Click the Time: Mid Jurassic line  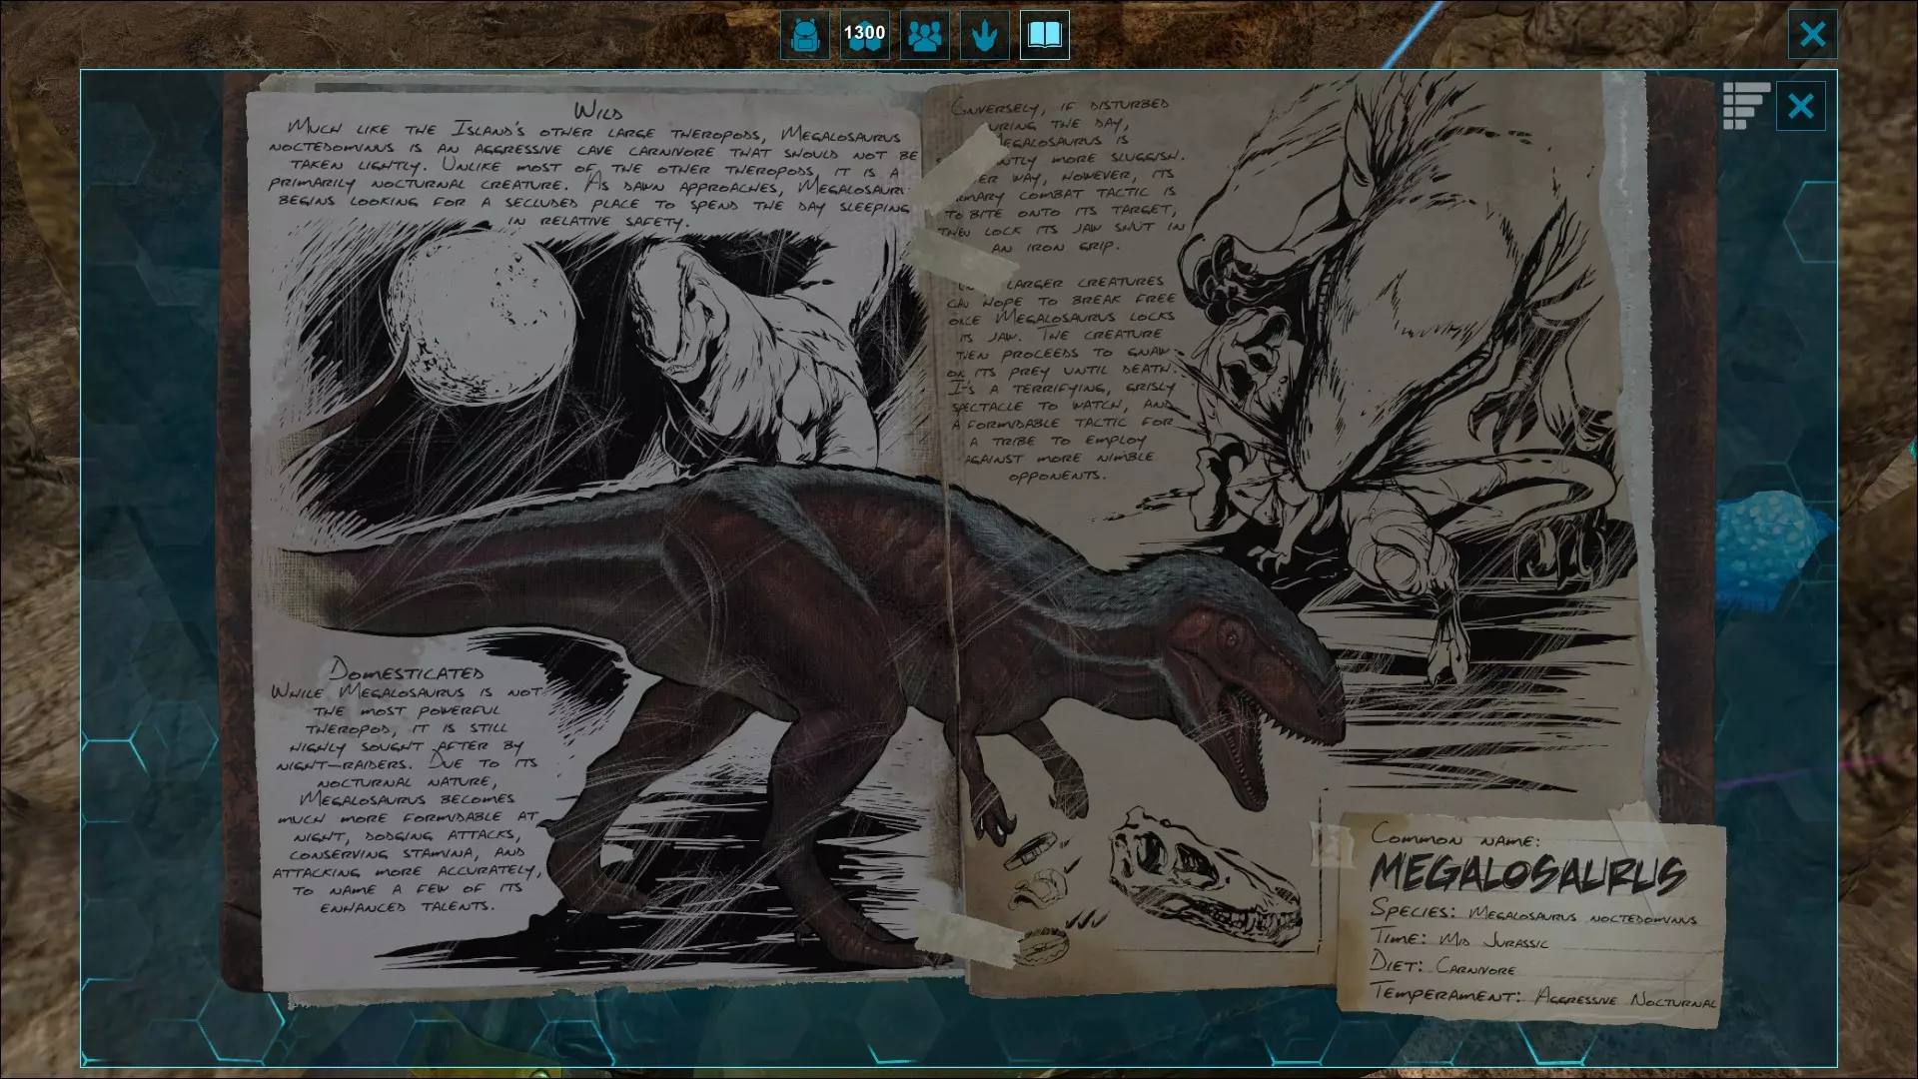click(x=1458, y=939)
